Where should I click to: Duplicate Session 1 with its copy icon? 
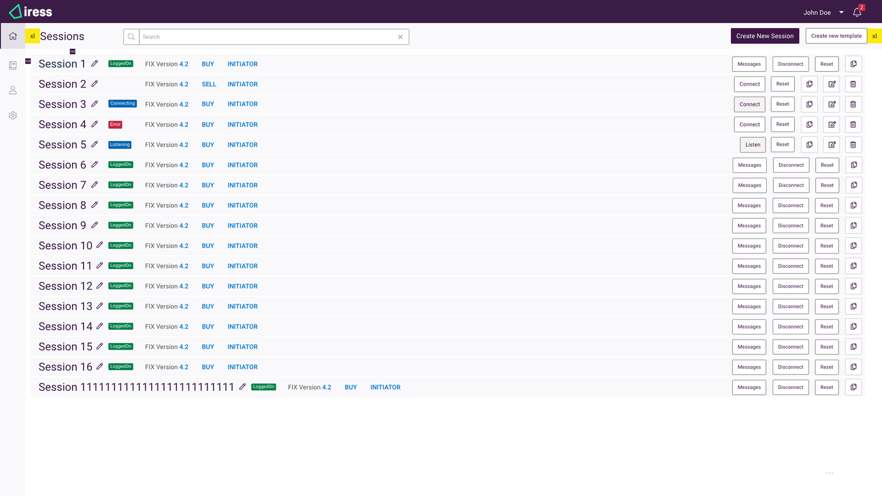point(854,64)
